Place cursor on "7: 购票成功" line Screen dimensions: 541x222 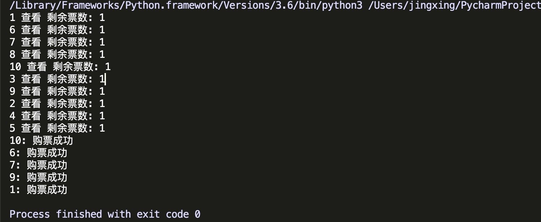point(38,165)
